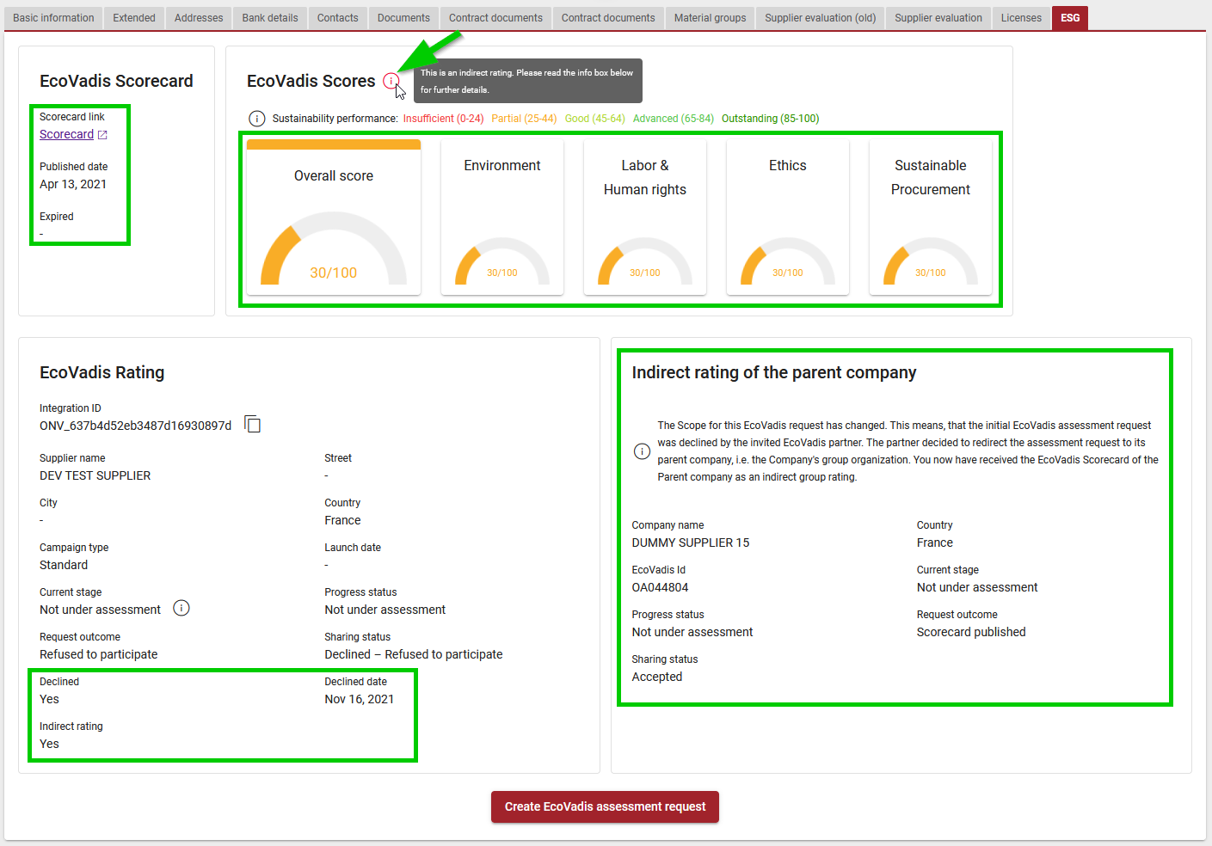Open the info tooltip beside EcoVadis Scores heading
The width and height of the screenshot is (1212, 846).
tap(392, 81)
